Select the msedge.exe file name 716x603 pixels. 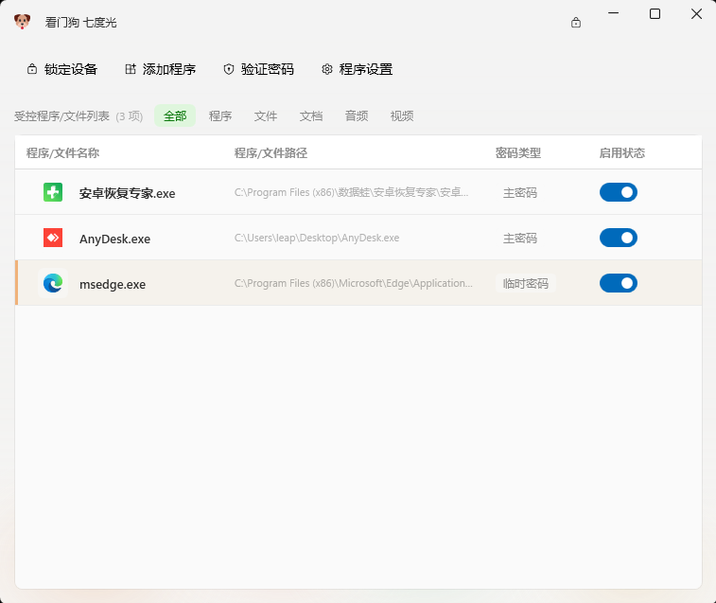point(113,284)
